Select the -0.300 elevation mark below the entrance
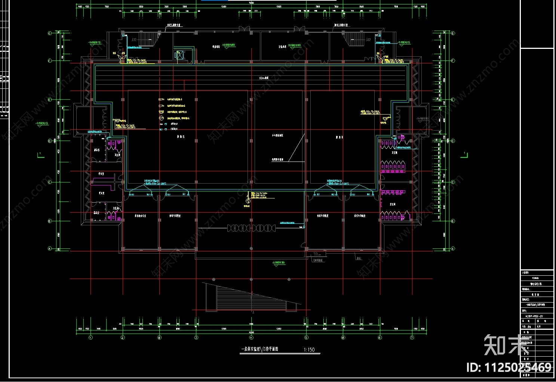556x382 pixels. [x=278, y=263]
